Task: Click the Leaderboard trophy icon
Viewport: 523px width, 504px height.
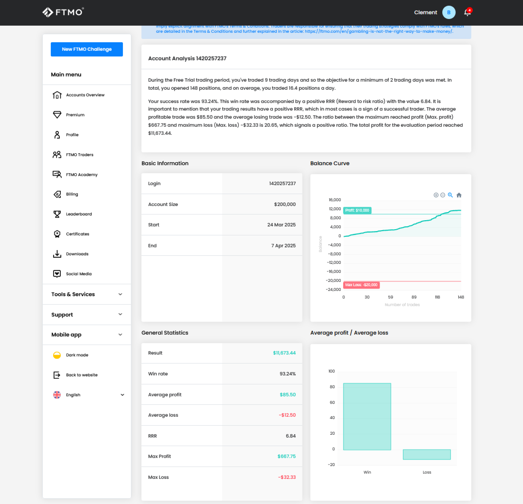Action: [57, 214]
